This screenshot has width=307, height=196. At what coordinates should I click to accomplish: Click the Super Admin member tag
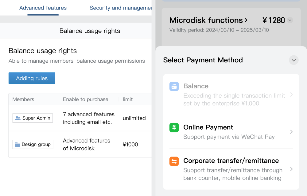pos(33,118)
